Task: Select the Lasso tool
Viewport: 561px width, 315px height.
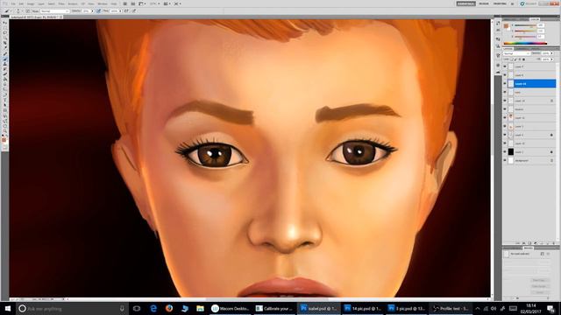Action: point(5,32)
